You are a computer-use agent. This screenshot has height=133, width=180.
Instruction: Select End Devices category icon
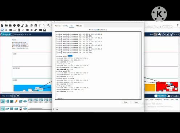[7, 102]
